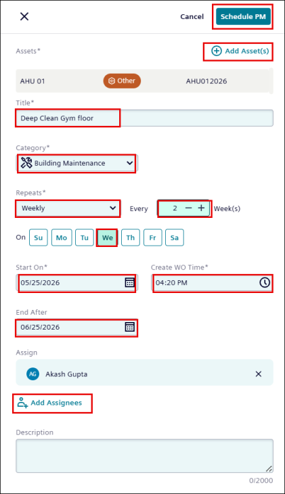Click Add Assignees link
Image resolution: width=285 pixels, height=494 pixels.
pyautogui.click(x=50, y=403)
